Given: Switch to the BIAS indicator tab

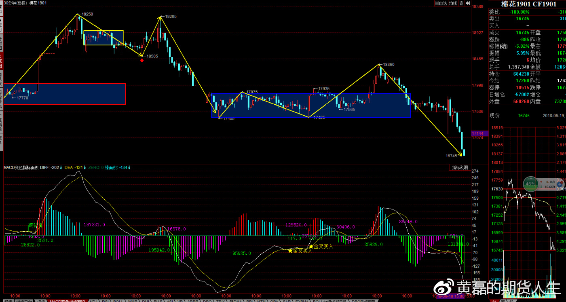Looking at the screenshot, I should click(x=158, y=300).
